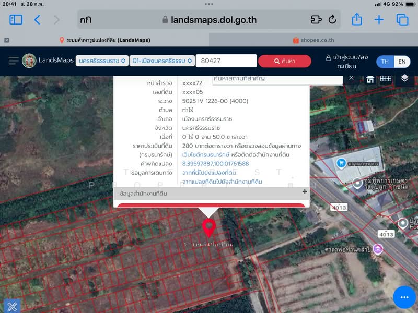
Task: Toggle the EN language option
Action: (403, 61)
